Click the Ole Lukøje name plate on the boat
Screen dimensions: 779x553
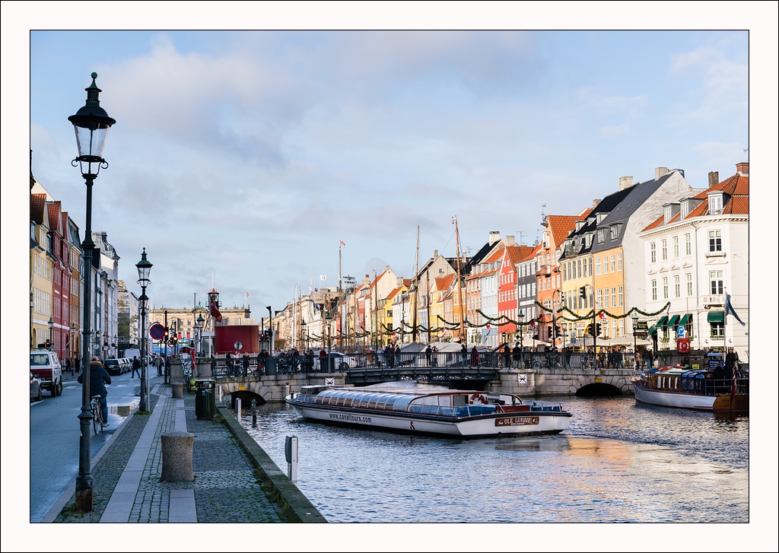tap(517, 421)
